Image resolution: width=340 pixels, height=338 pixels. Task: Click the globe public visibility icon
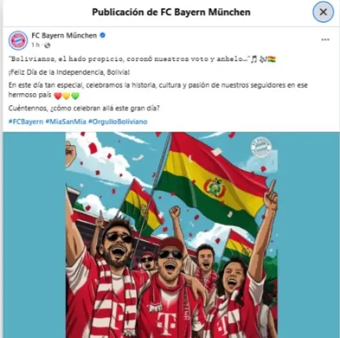point(47,45)
